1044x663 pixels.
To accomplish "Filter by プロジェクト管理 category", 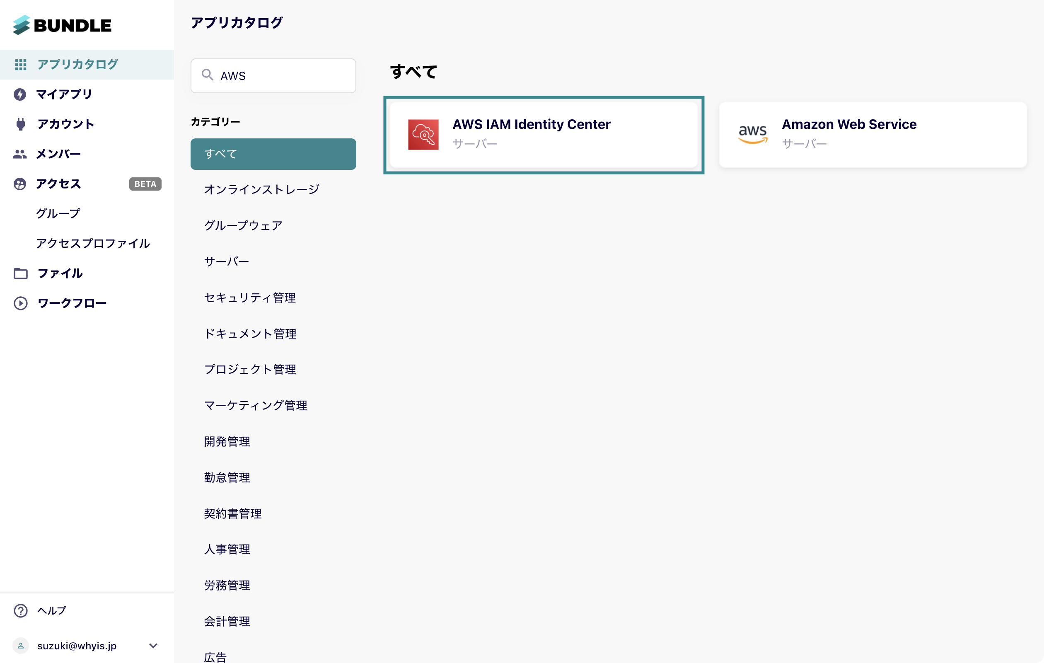I will coord(250,370).
